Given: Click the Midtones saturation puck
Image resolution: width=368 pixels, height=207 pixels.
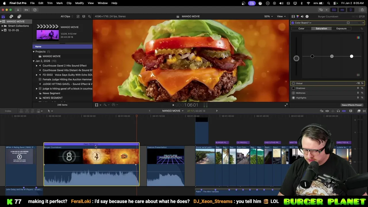Looking at the screenshot, I should tap(332, 56).
